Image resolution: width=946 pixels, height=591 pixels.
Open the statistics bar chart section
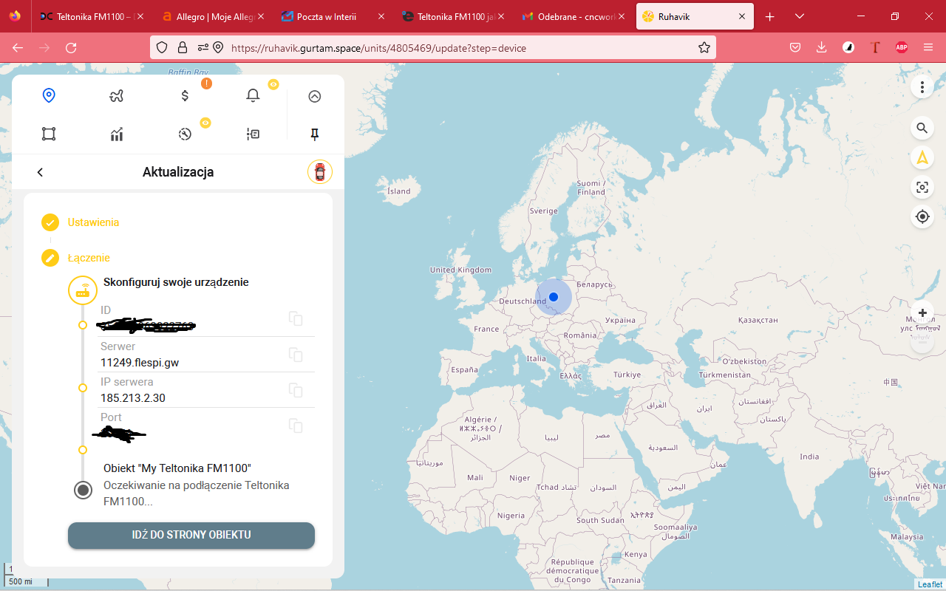116,134
